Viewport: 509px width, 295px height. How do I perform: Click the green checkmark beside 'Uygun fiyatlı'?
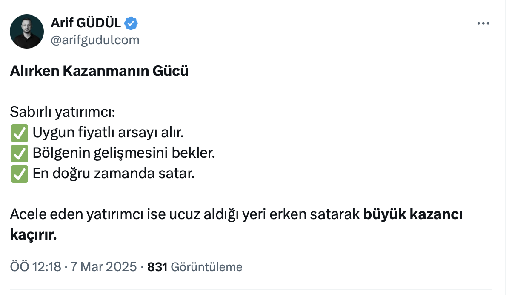point(19,133)
